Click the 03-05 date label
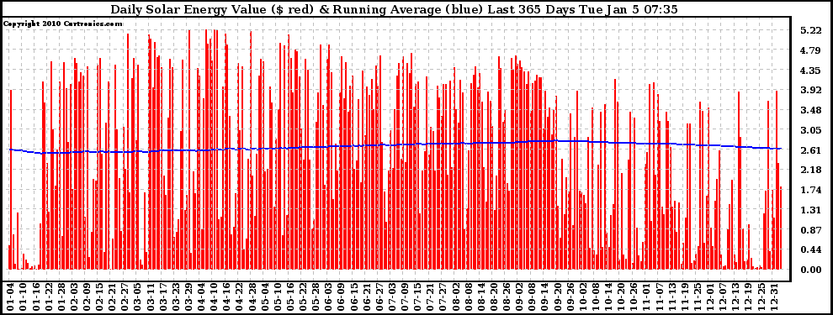 (x=139, y=297)
